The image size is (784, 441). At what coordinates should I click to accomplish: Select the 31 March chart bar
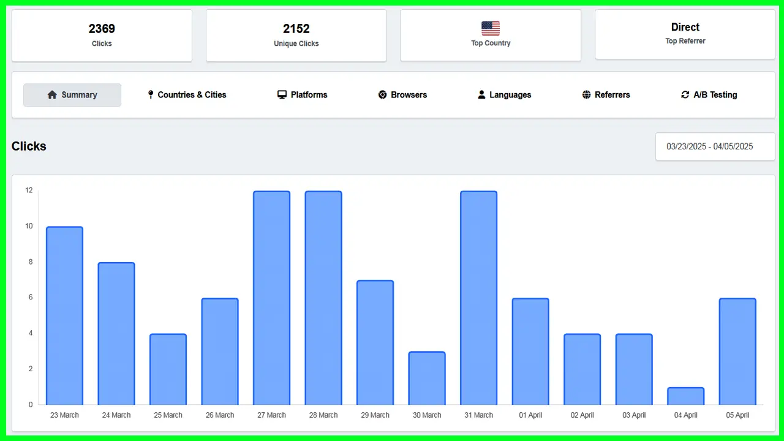click(x=478, y=298)
